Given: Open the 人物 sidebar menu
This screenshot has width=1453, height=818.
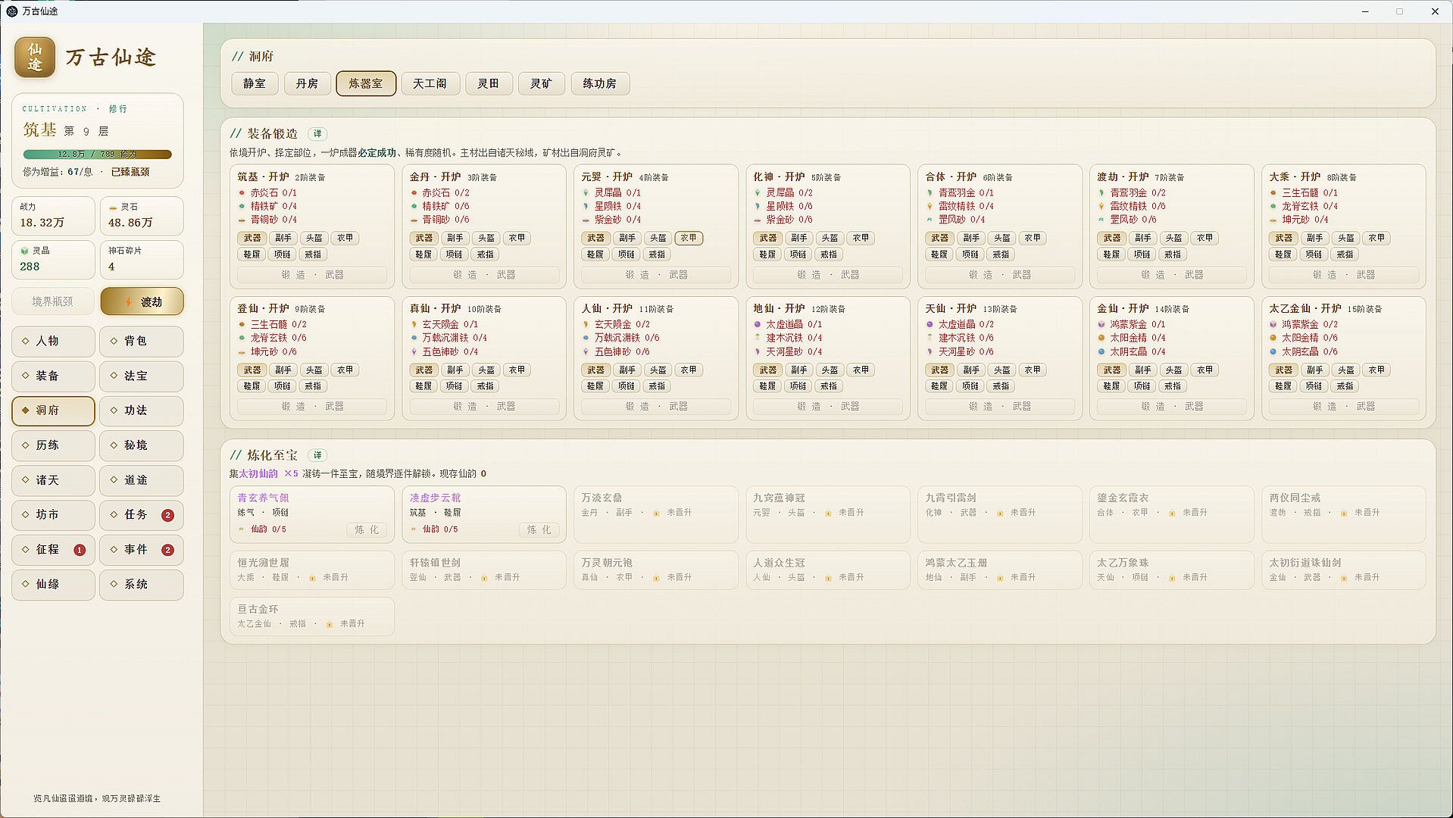Looking at the screenshot, I should (53, 342).
